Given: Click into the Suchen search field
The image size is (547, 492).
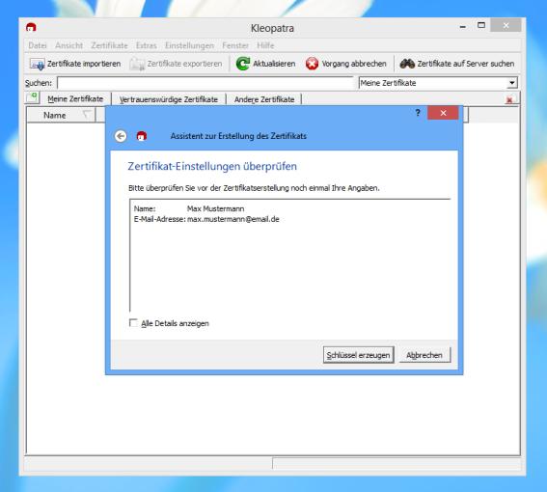Looking at the screenshot, I should (205, 83).
